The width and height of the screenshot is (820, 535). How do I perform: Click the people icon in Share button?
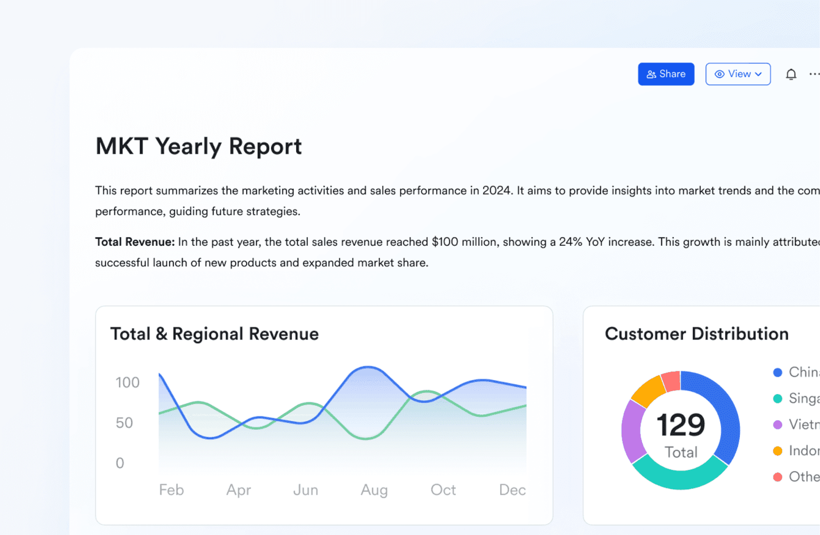point(651,74)
